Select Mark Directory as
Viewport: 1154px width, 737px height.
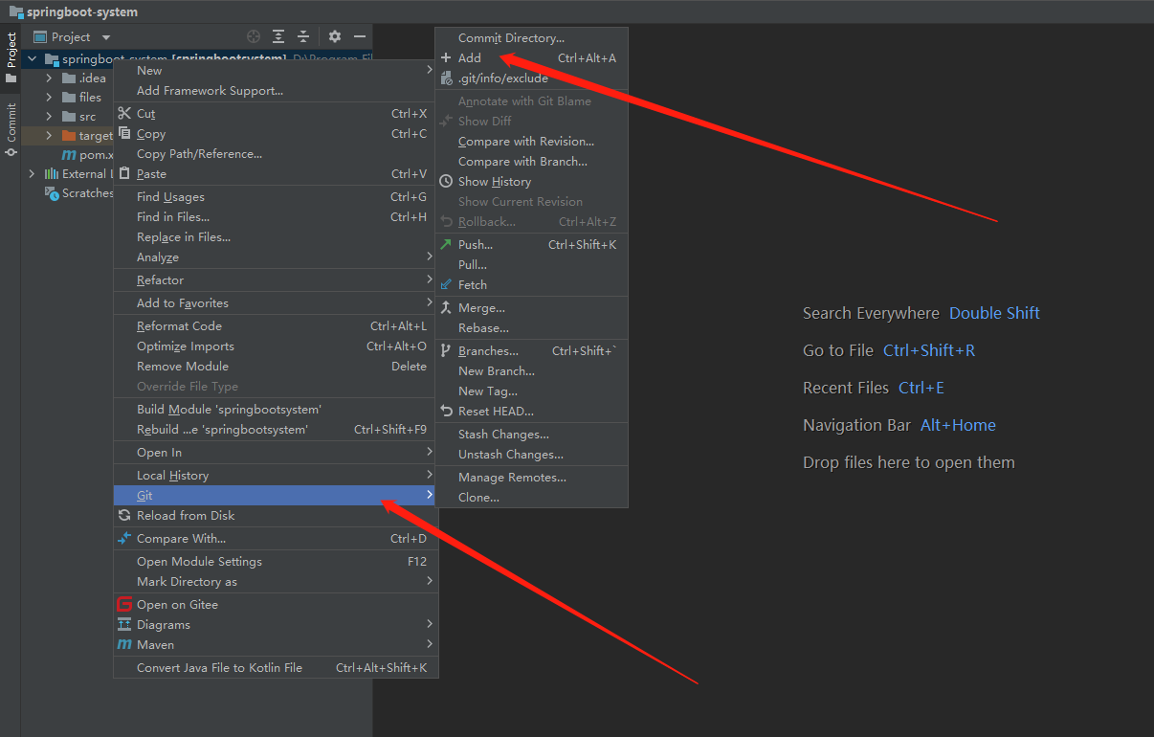[x=276, y=582]
